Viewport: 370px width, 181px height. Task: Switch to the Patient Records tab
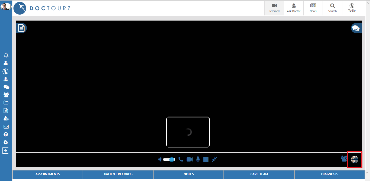[118, 174]
